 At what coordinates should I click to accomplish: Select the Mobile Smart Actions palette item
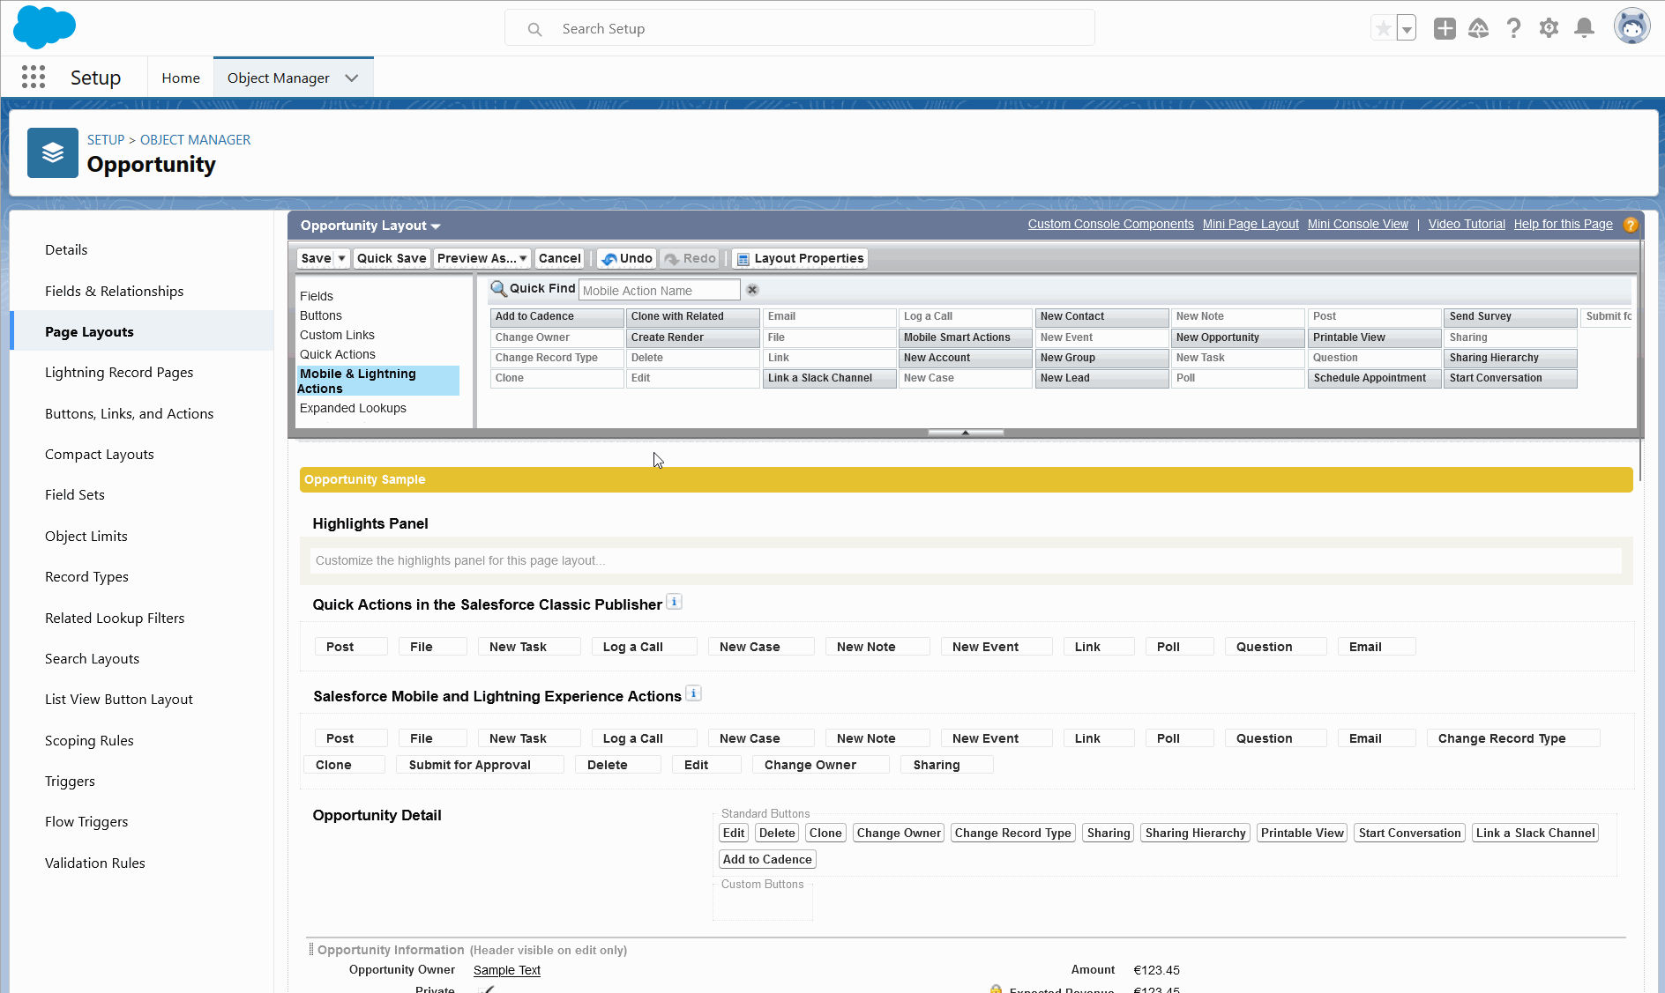(965, 337)
